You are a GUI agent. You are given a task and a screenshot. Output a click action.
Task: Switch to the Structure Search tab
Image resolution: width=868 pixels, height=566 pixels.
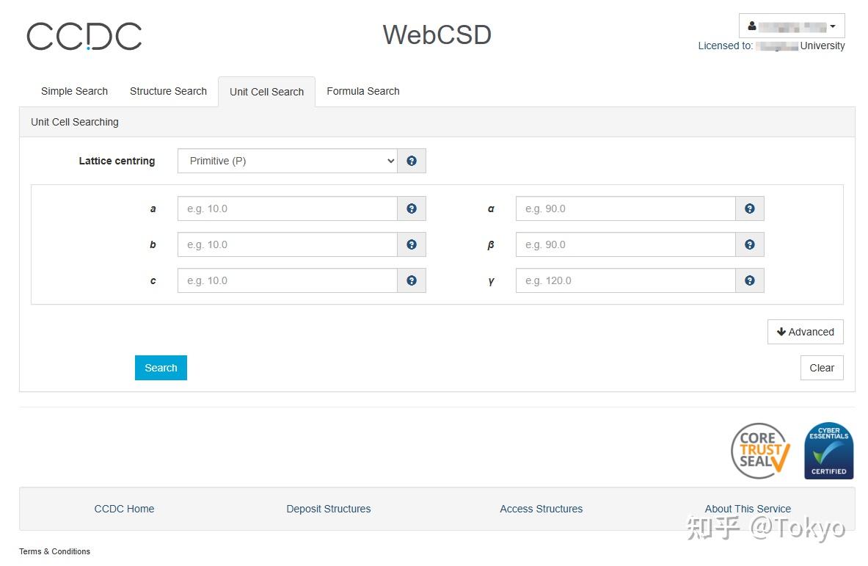click(x=168, y=91)
